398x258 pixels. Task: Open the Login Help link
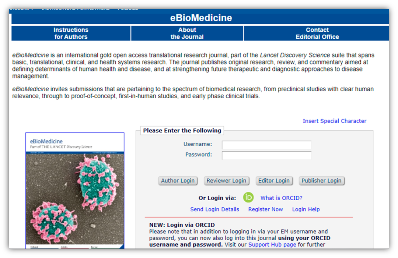click(x=306, y=209)
